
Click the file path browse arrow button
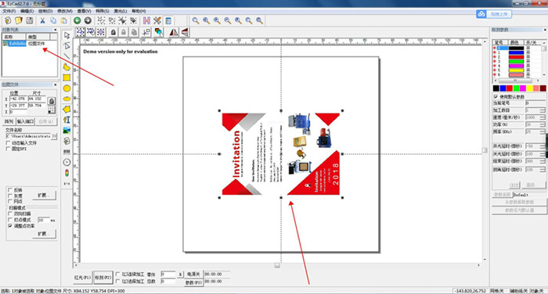(x=54, y=136)
